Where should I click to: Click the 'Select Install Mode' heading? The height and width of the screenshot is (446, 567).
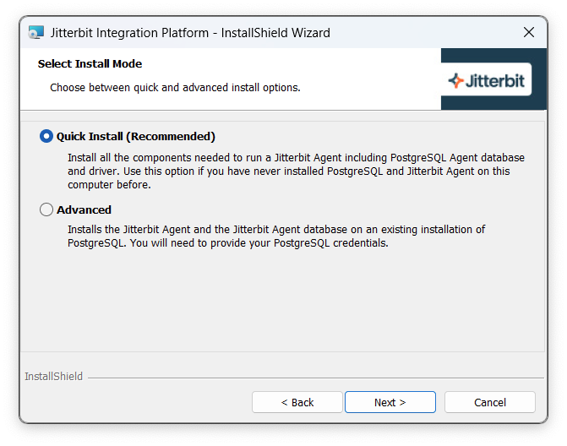[x=90, y=64]
